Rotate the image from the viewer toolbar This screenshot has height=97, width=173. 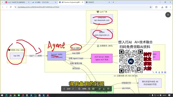click(99, 89)
